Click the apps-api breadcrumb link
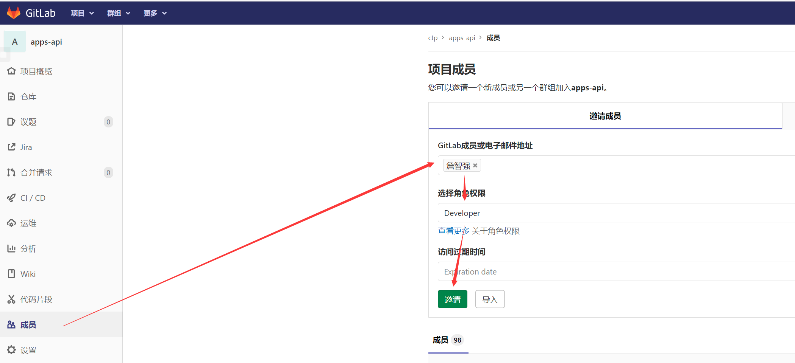Image resolution: width=795 pixels, height=363 pixels. (462, 38)
